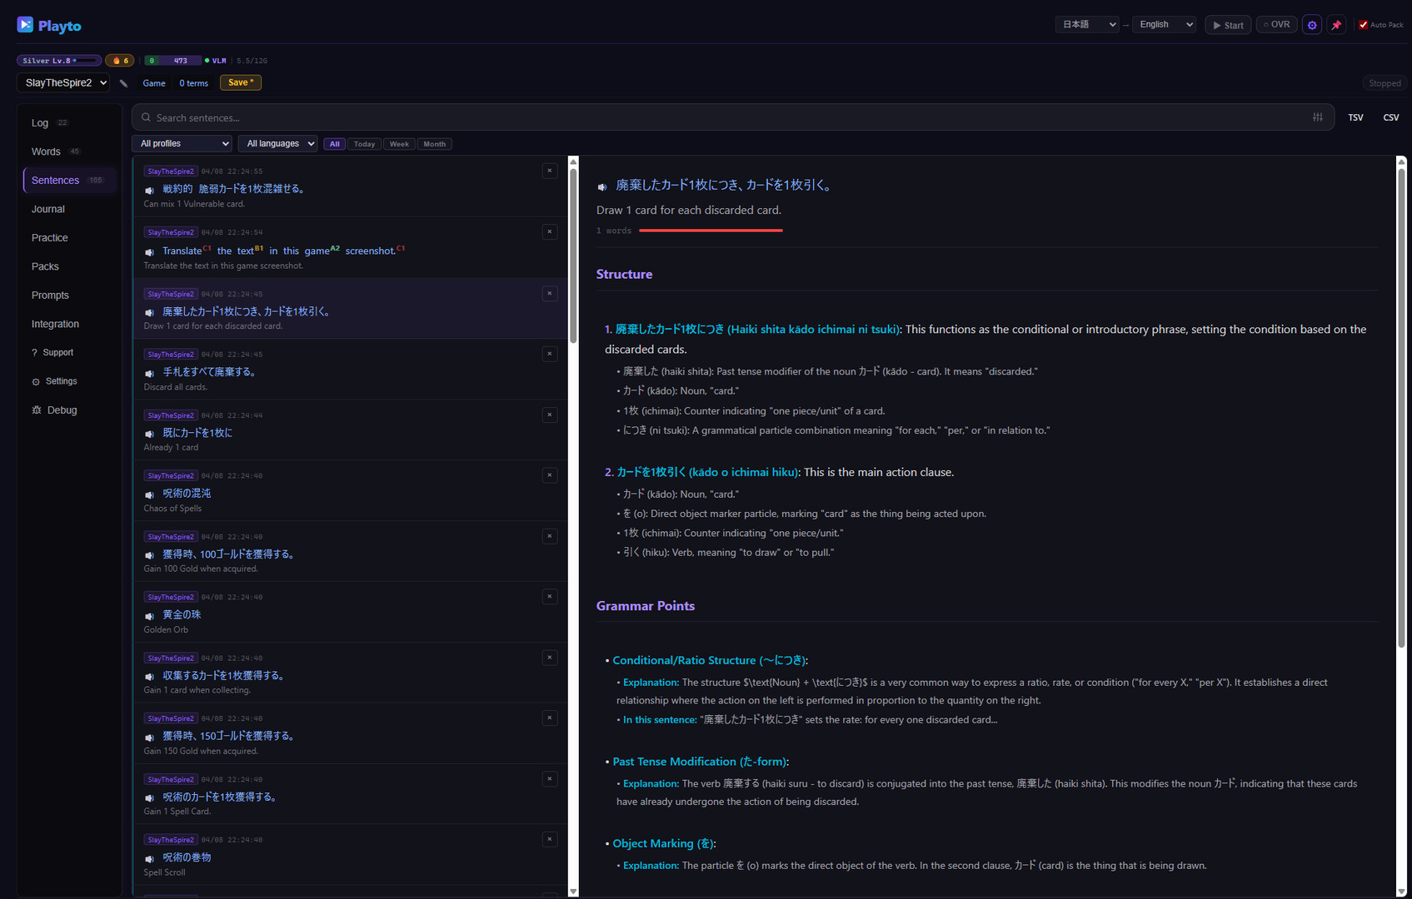Click the Debug bug icon in sidebar
Screen dimensions: 1412x899
click(37, 410)
